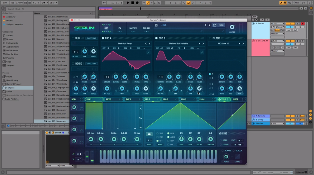Screen dimensions: 314x175
Task: Click the Velo move-arrows icon
Action: pyautogui.click(x=219, y=100)
